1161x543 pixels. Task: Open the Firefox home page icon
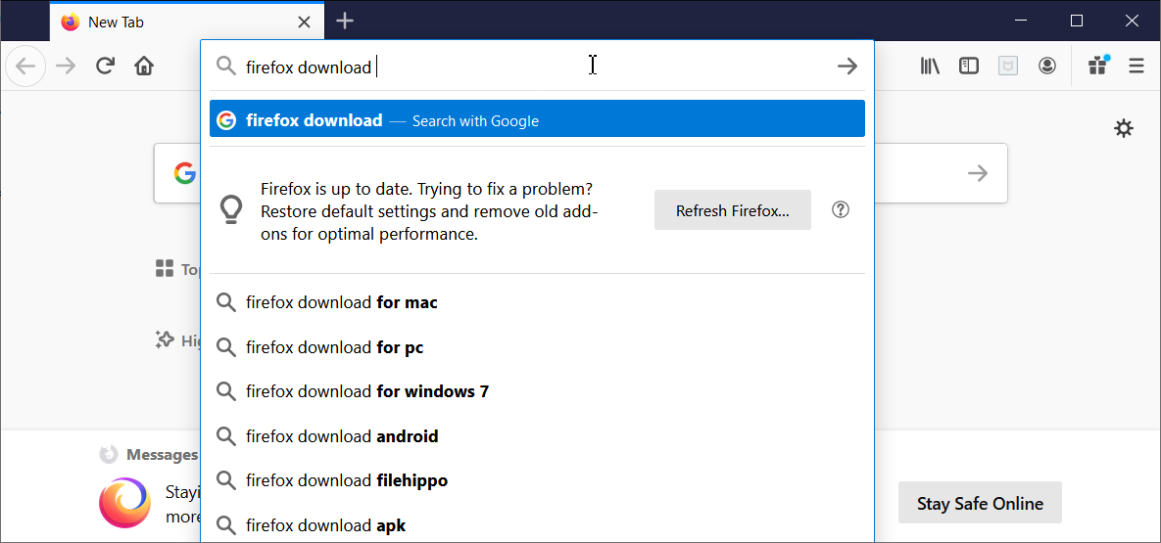pyautogui.click(x=144, y=67)
